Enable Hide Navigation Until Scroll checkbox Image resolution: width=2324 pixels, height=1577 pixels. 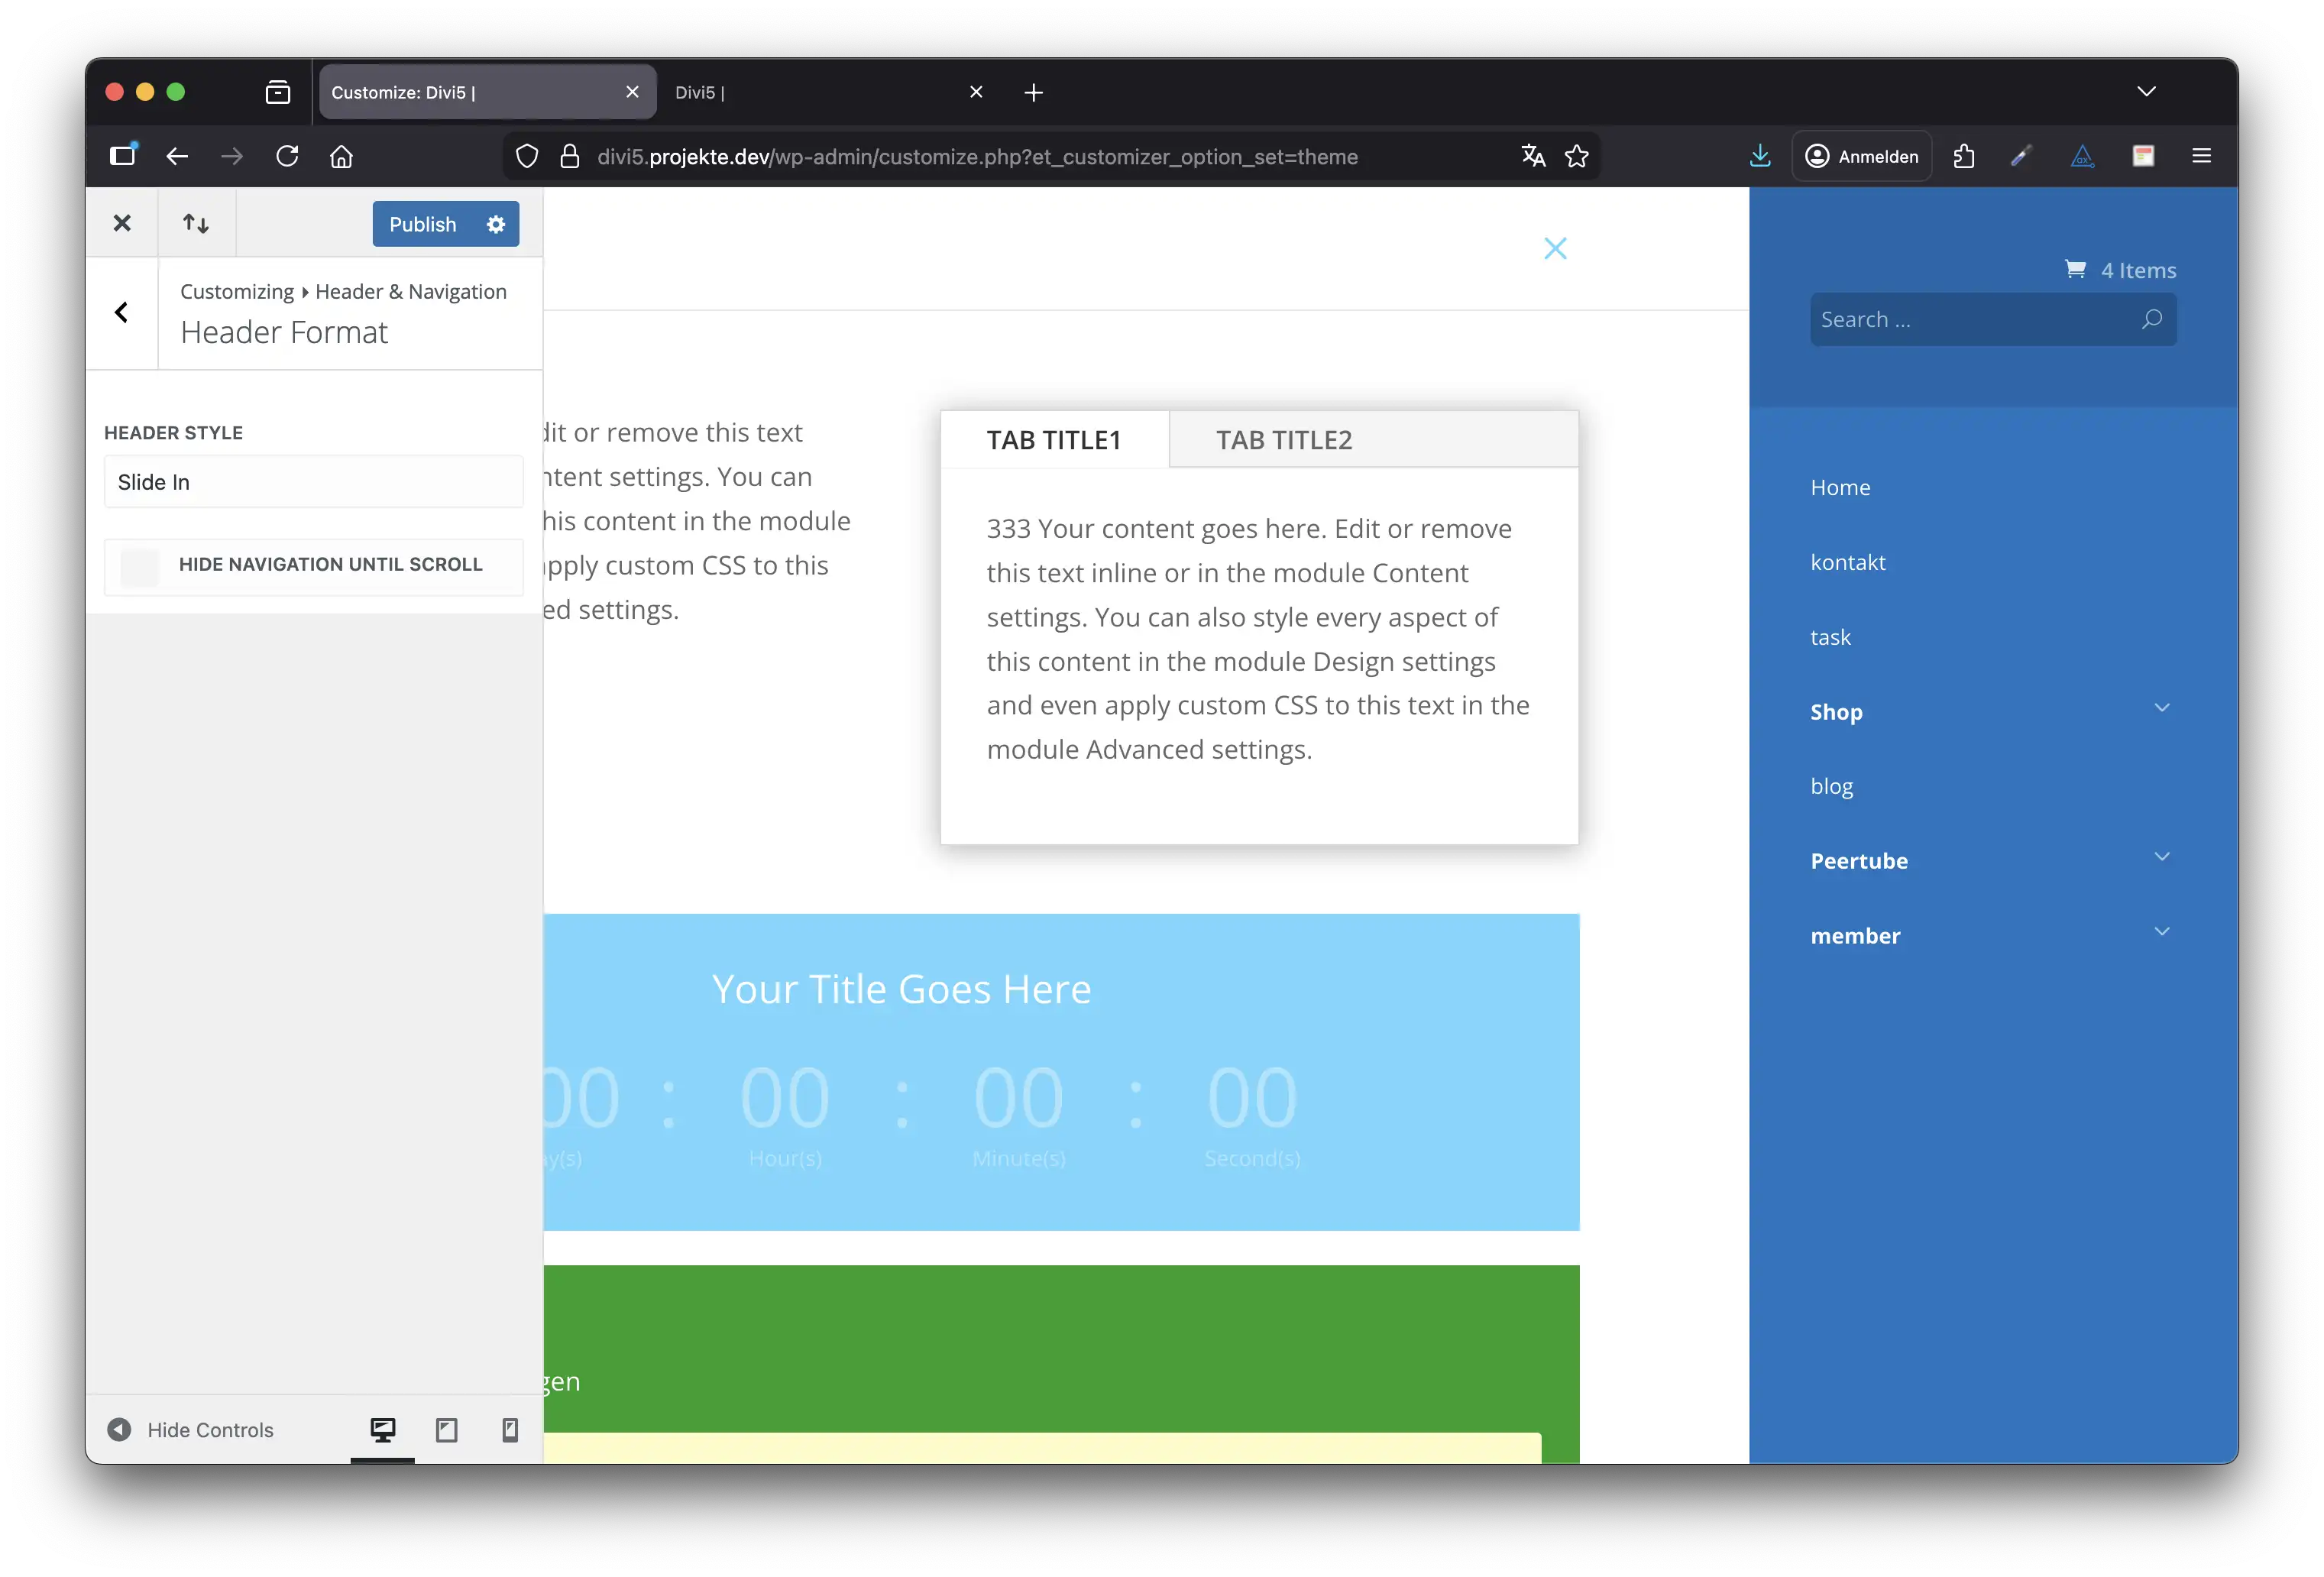[x=140, y=566]
